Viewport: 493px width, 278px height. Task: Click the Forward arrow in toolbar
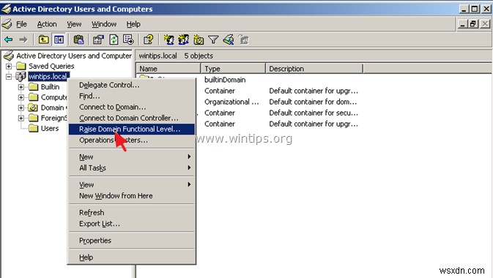pos(23,40)
